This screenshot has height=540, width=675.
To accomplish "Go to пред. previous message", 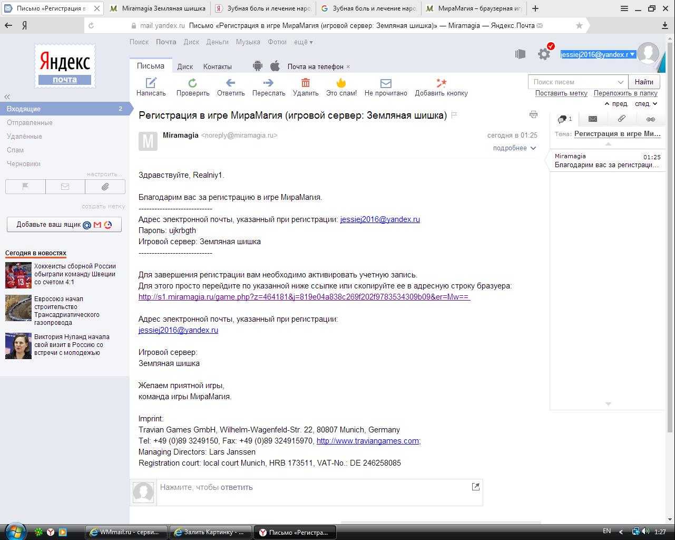I will click(x=616, y=104).
